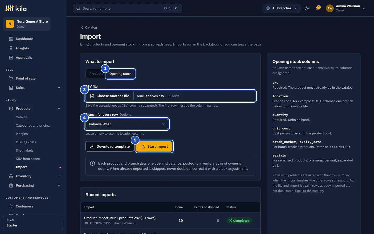374x234 pixels.
Task: Switch to the Products import tab
Action: coord(96,74)
